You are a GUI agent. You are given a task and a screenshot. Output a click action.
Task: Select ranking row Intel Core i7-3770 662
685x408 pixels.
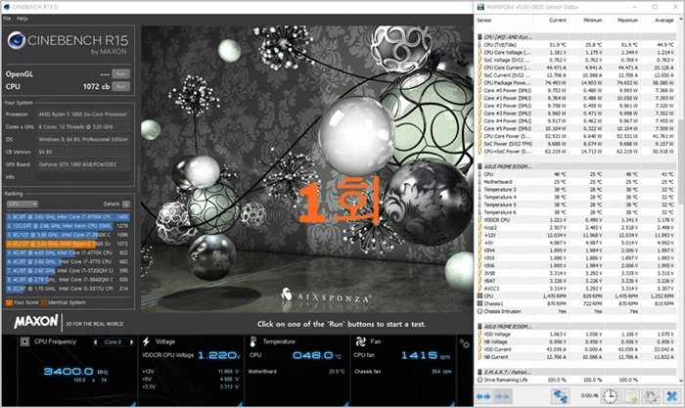click(68, 261)
